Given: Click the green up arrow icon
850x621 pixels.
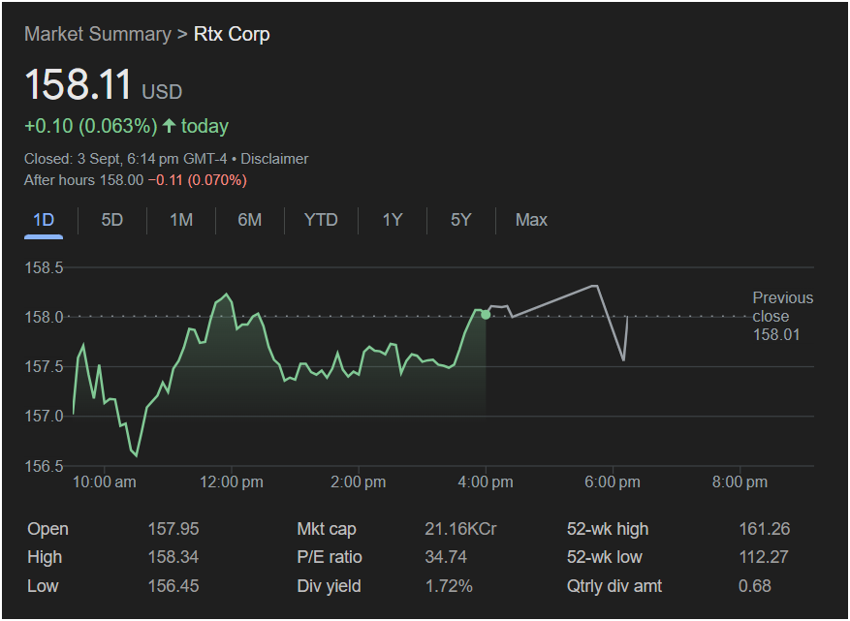Looking at the screenshot, I should coord(170,126).
